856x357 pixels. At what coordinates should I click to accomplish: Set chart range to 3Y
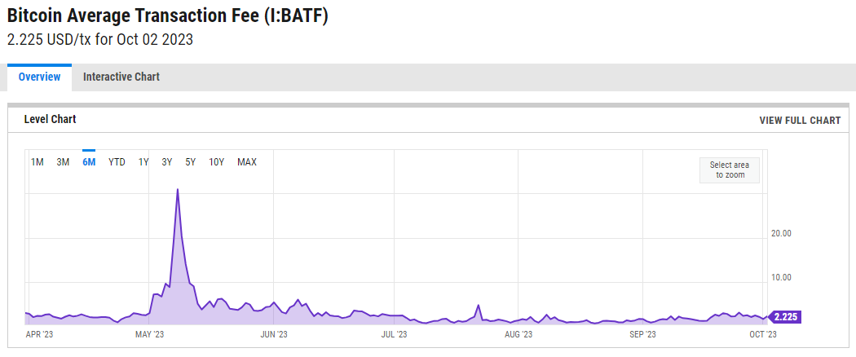pyautogui.click(x=167, y=162)
